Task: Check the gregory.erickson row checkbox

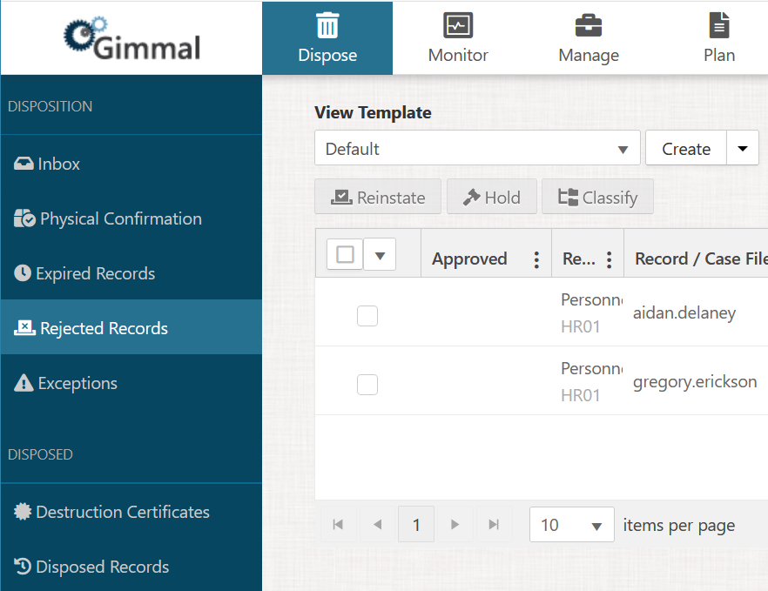Action: (x=367, y=384)
